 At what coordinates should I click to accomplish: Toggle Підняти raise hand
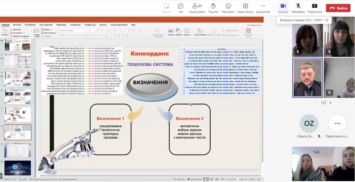point(213,6)
